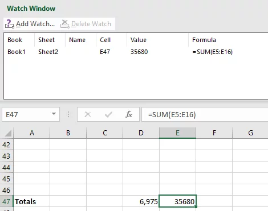
Task: Select row 43 header
Action: (6, 156)
